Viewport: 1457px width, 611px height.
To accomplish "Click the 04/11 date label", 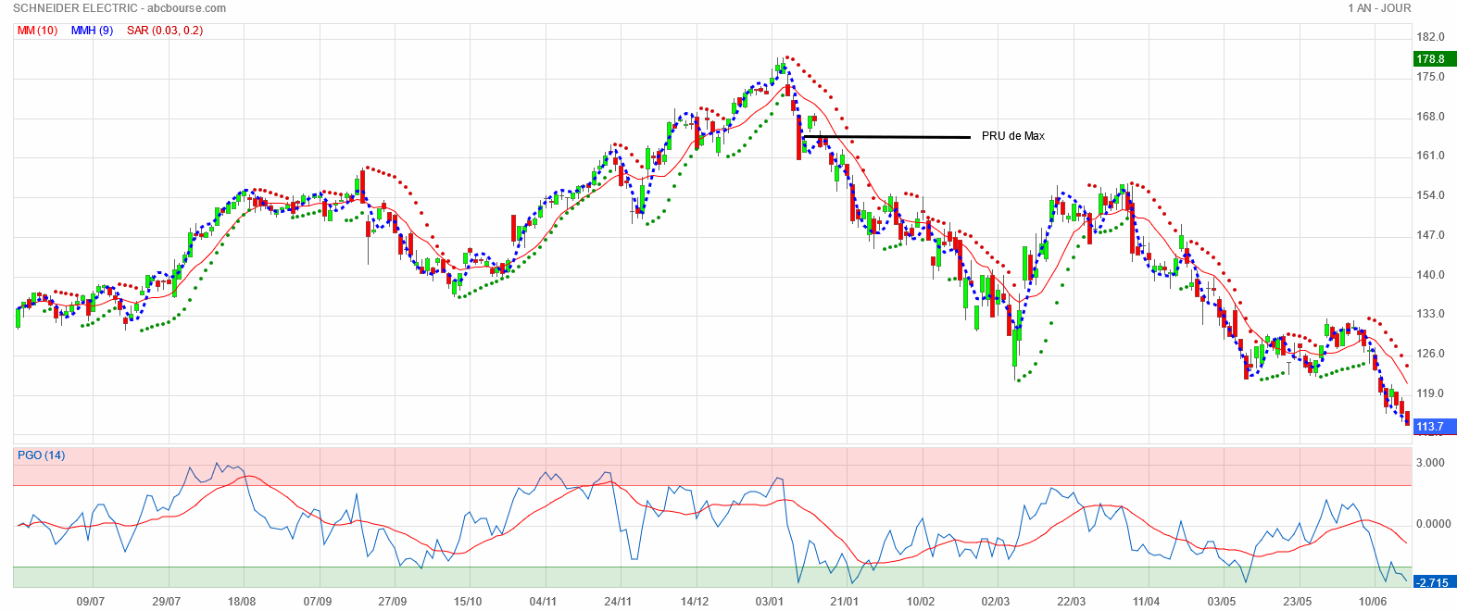I will (x=543, y=602).
